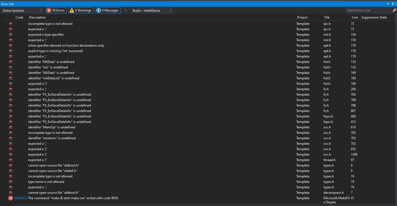Image resolution: width=397 pixels, height=206 pixels.
Task: Click the search magnifier dropdown icon
Action: pyautogui.click(x=394, y=10)
